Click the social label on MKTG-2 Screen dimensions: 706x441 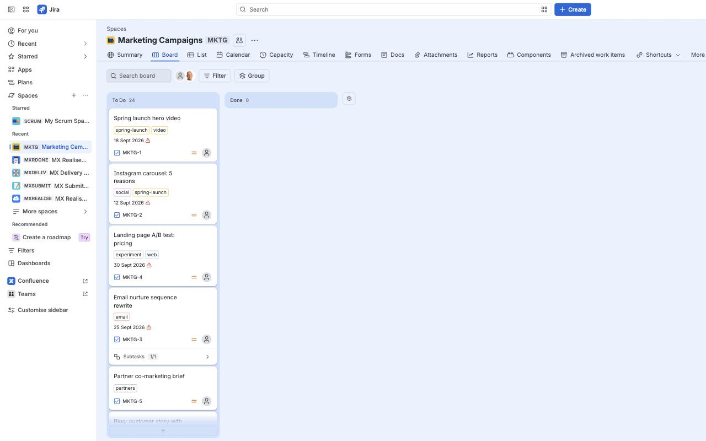[122, 192]
